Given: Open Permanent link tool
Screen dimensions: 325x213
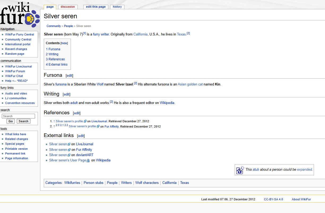Looking at the screenshot, I should coord(15,153).
